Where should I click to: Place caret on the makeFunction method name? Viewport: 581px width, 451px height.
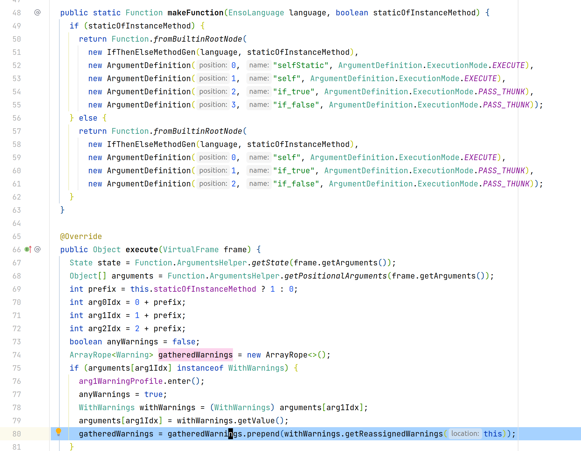[x=195, y=12]
